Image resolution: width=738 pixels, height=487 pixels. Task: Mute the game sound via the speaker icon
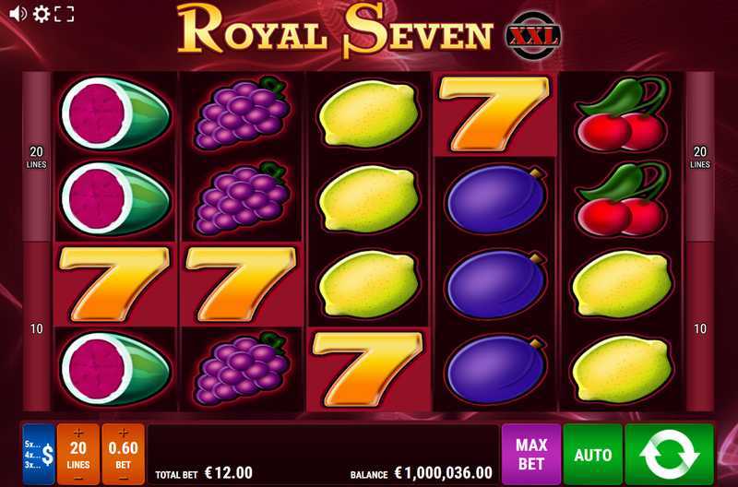coord(18,14)
